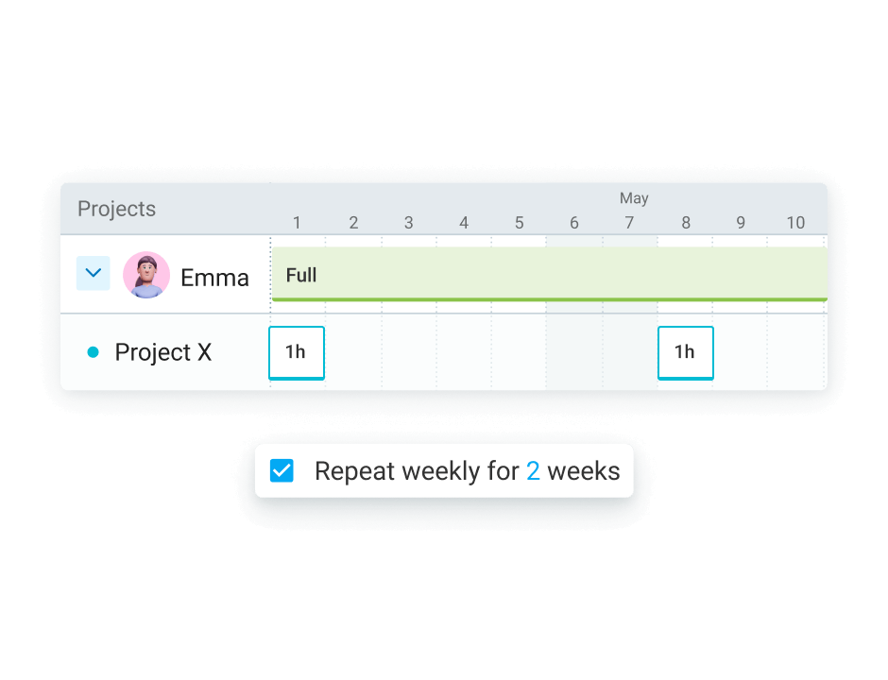Click Emma's name label
This screenshot has width=888, height=680.
(x=214, y=277)
